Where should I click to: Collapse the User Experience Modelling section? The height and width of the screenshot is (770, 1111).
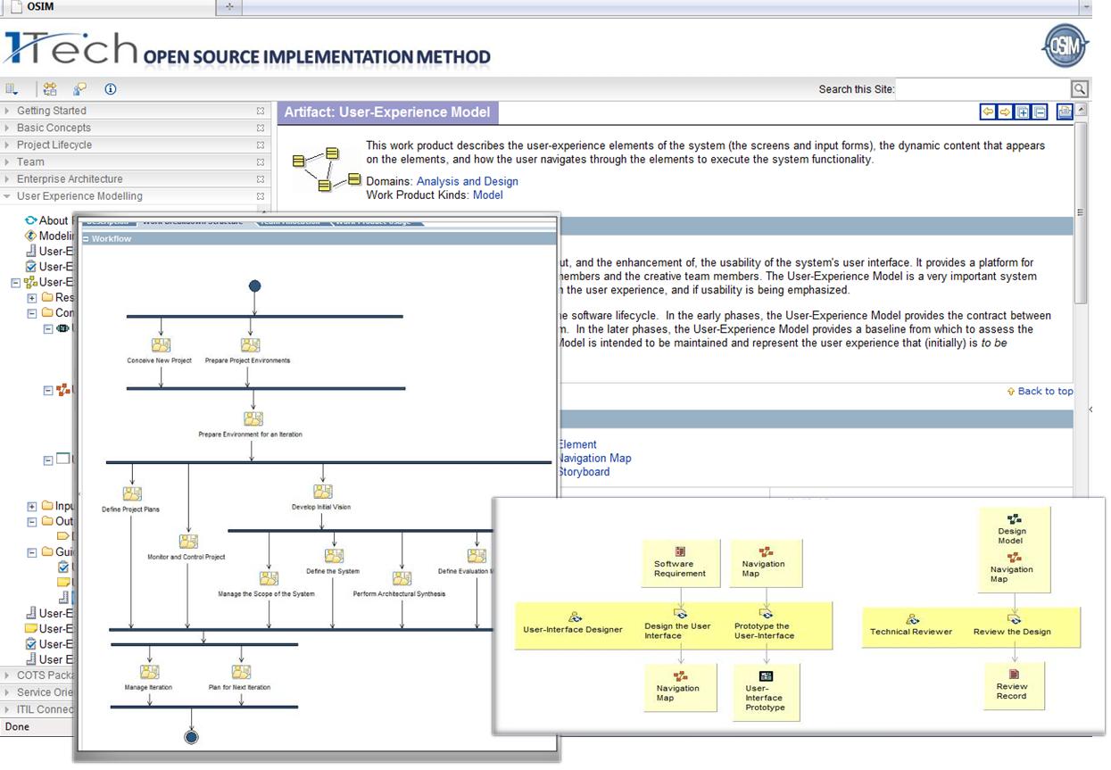coord(8,196)
